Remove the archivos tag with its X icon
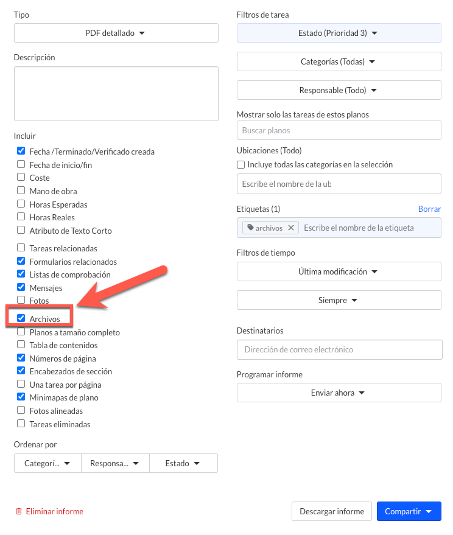Screen dimensions: 453x535 click(x=291, y=228)
